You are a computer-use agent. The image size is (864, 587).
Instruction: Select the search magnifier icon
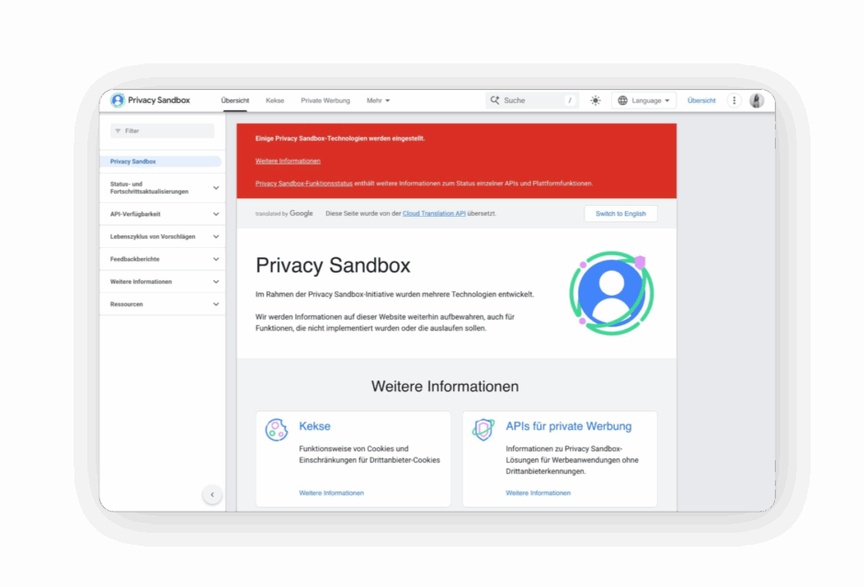[x=493, y=99]
